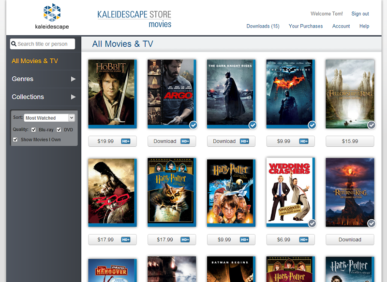This screenshot has height=282, width=387.
Task: Expand the Genres submenu arrow
Action: click(73, 79)
